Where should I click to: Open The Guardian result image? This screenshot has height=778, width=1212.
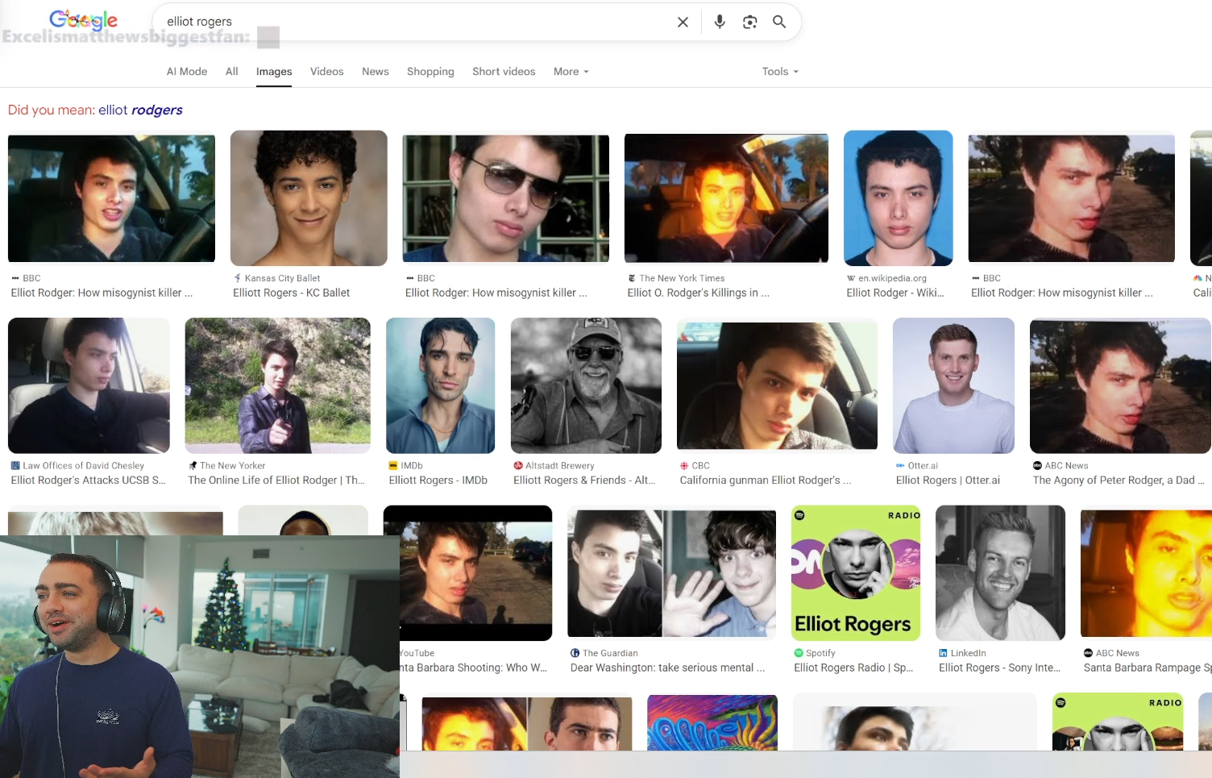(x=671, y=573)
